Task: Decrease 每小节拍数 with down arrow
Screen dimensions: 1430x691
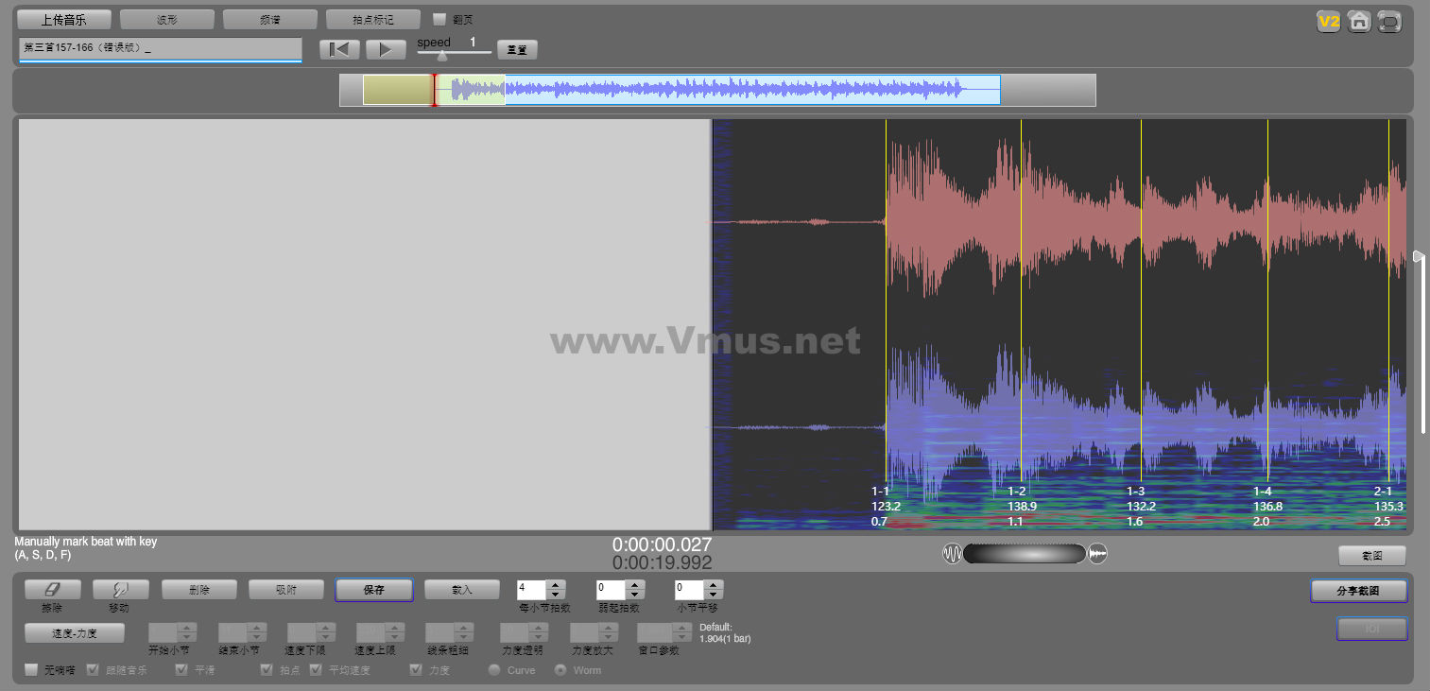Action: 556,595
